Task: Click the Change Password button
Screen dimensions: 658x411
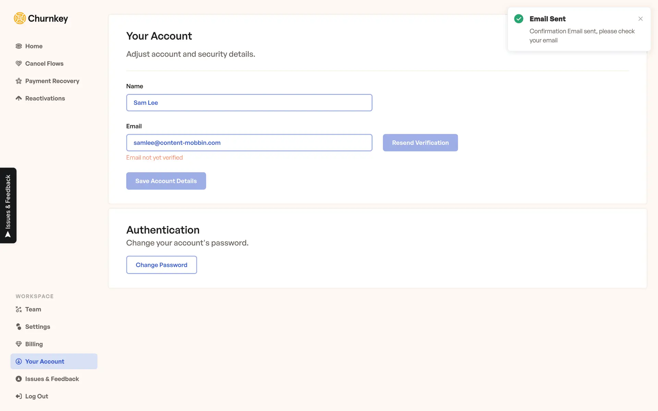Action: (x=161, y=265)
